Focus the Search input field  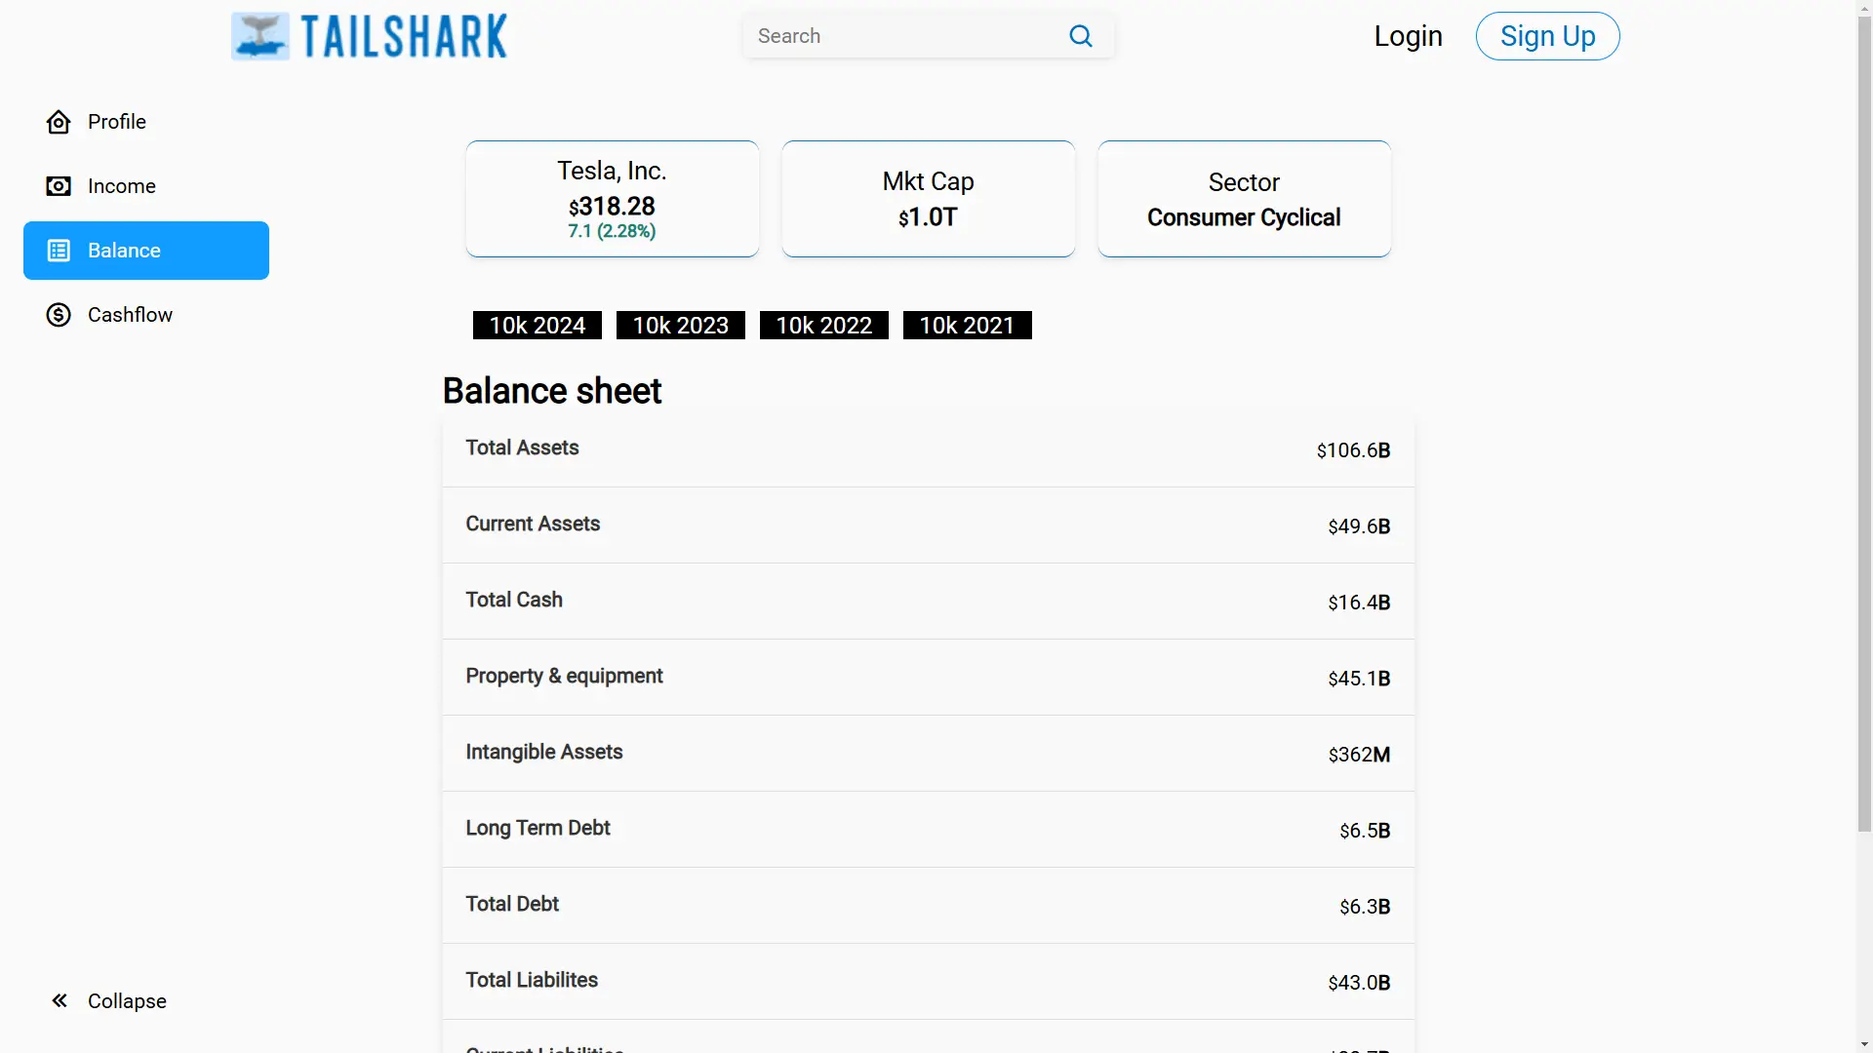[x=907, y=36]
